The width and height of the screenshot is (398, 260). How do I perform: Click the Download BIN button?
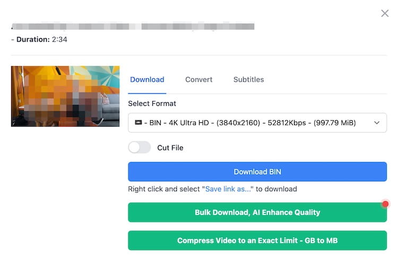[257, 172]
